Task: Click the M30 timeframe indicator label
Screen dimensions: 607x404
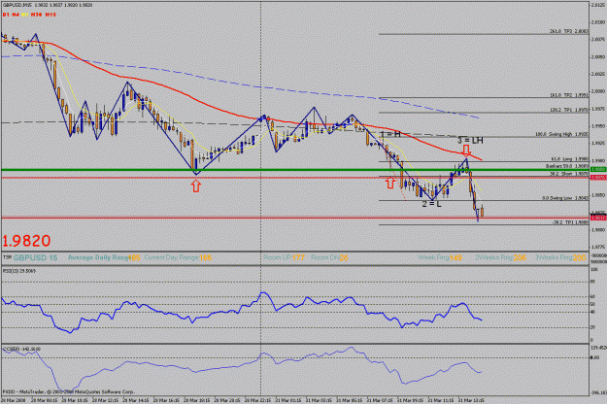Action: (36, 15)
